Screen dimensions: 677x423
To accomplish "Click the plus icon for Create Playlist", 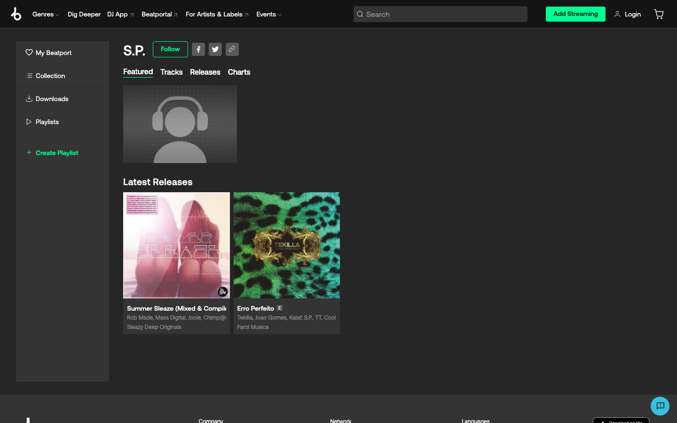I will tap(29, 152).
